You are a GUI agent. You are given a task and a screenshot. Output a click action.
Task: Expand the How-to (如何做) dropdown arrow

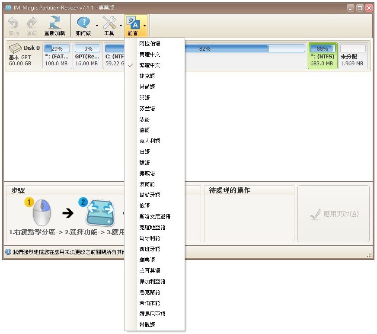(97, 26)
